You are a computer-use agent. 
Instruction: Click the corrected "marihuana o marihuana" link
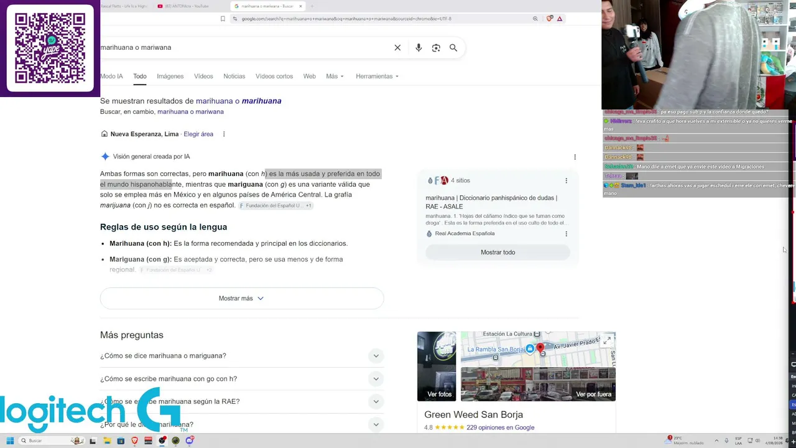pyautogui.click(x=239, y=101)
